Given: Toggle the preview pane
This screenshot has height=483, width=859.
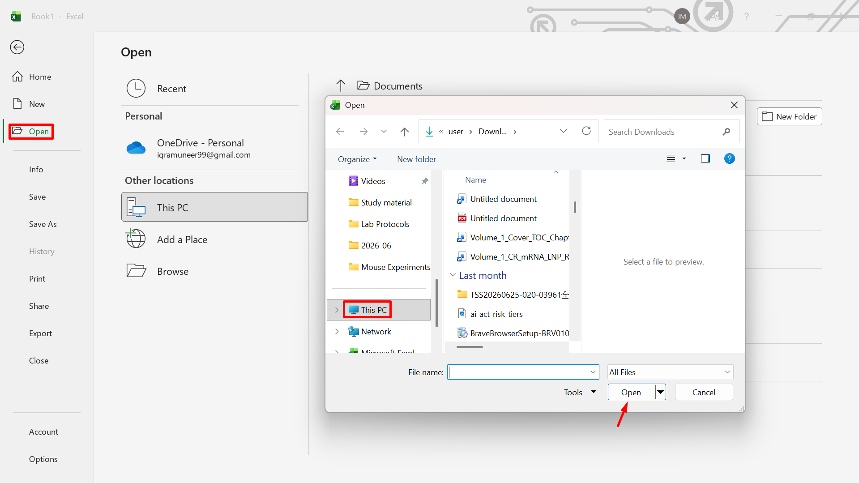Looking at the screenshot, I should pos(705,159).
